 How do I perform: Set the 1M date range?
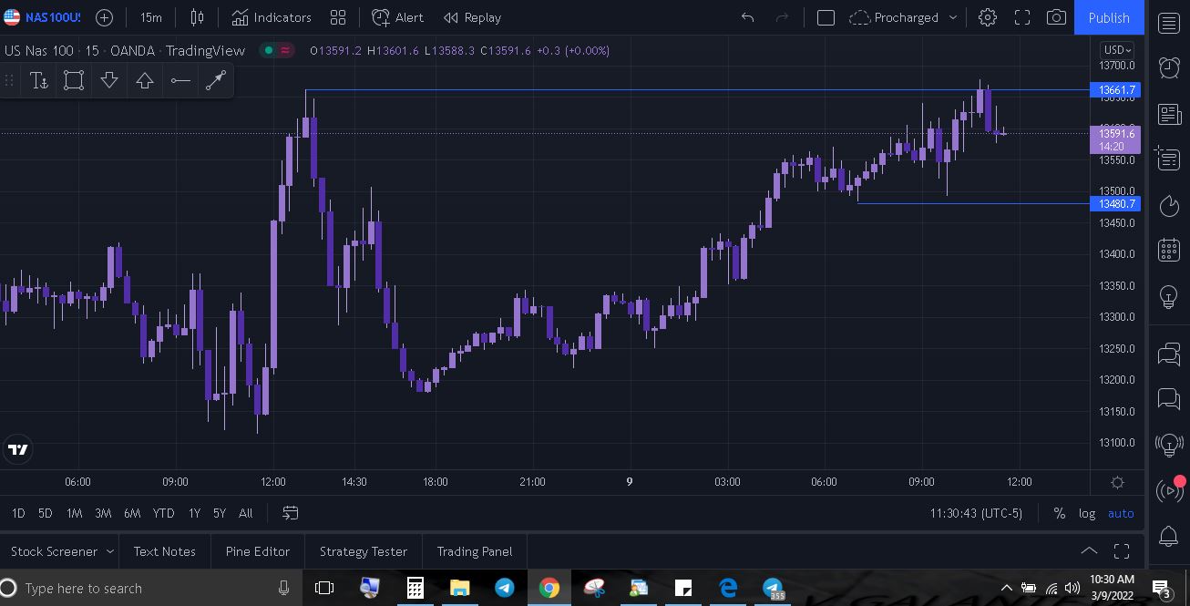coord(74,513)
